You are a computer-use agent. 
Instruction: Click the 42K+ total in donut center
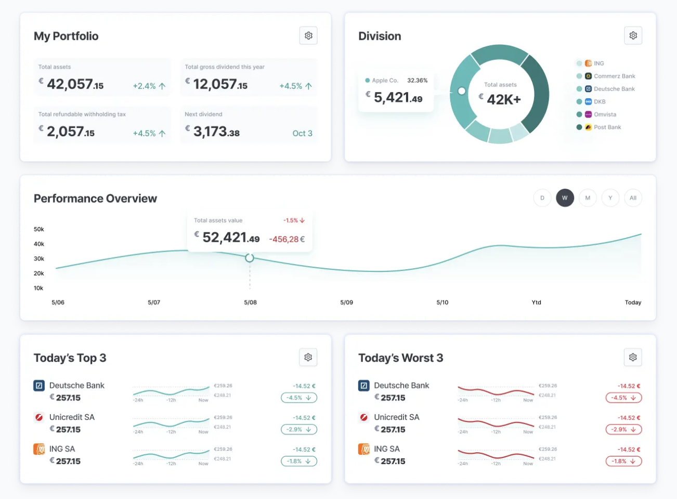pos(500,99)
